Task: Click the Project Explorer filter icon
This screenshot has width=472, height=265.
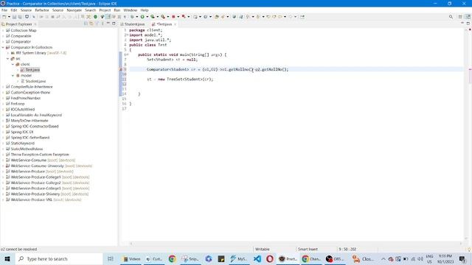Action: (97, 24)
